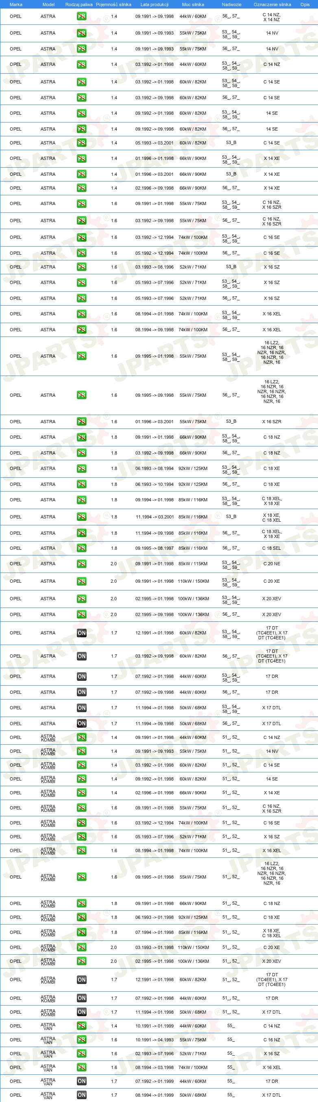Click the Moc silnika column header
This screenshot has height=1102, width=318.
pyautogui.click(x=193, y=5)
